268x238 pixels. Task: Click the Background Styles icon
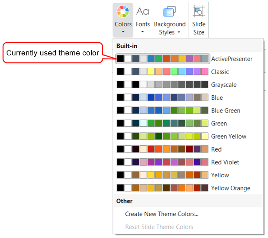click(x=170, y=11)
